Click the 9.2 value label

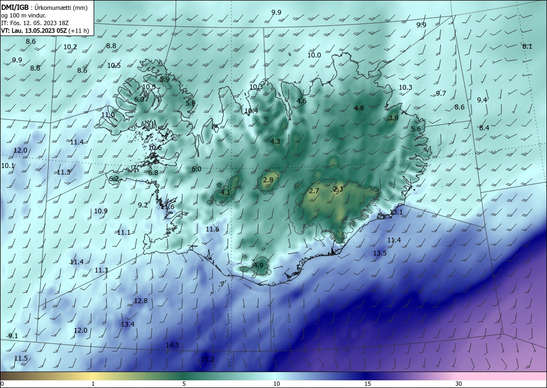pyautogui.click(x=143, y=205)
